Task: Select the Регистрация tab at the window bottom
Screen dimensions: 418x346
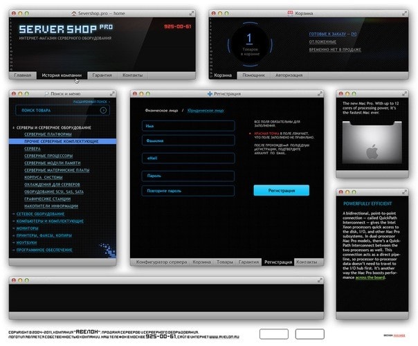Action: (x=278, y=262)
